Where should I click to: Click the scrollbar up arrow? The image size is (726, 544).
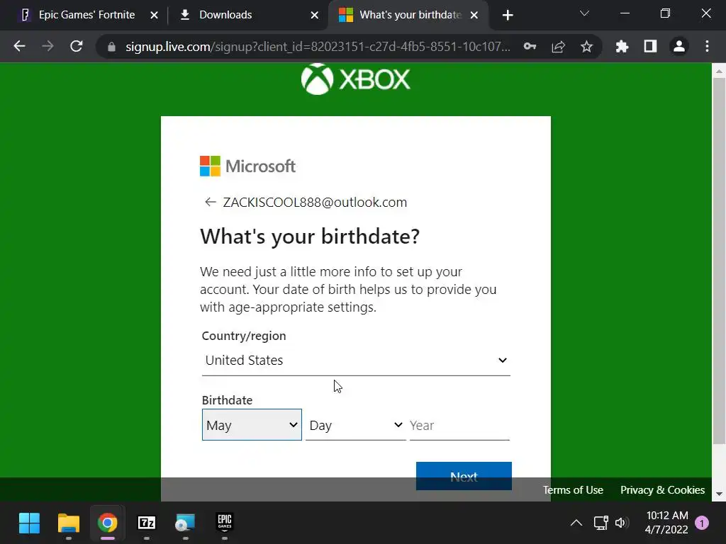(719, 71)
